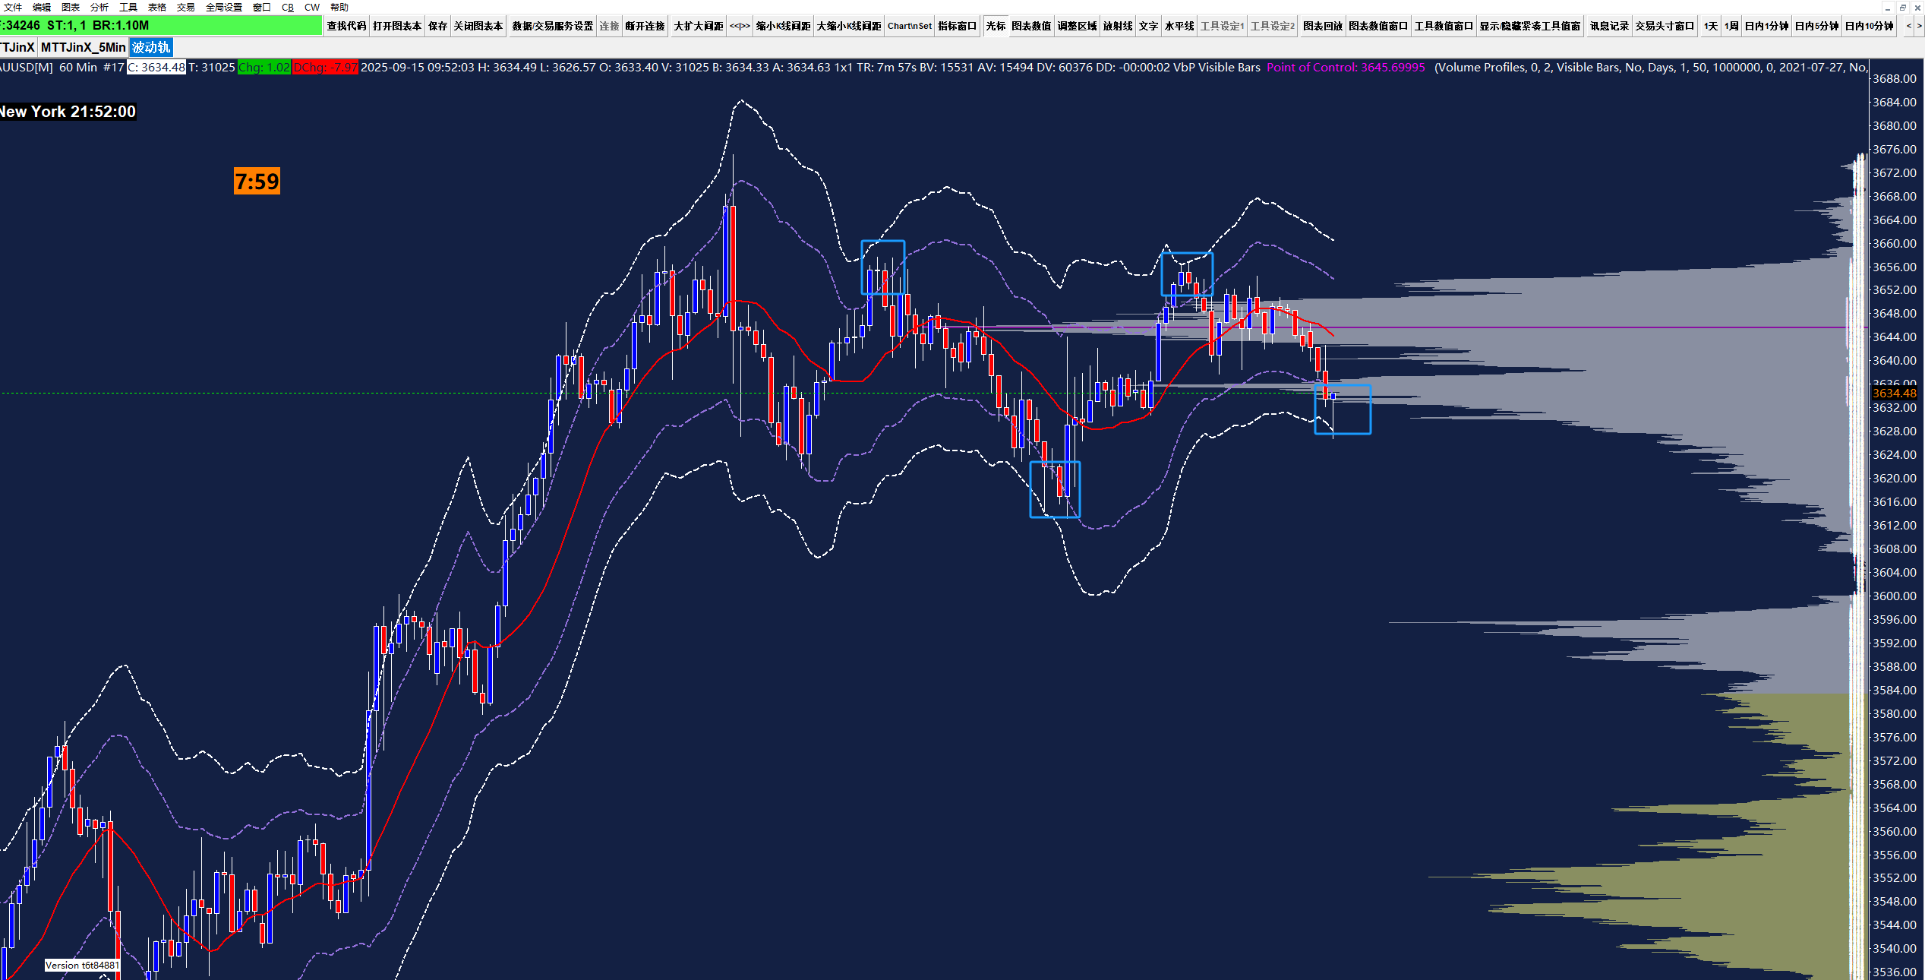Switch timeframe to 日内5分钟

(1816, 26)
